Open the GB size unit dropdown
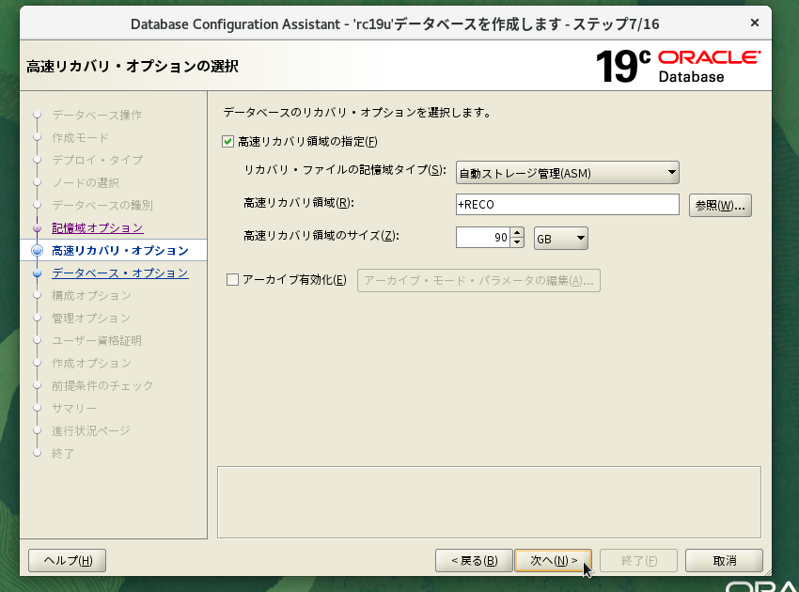This screenshot has height=592, width=799. click(560, 239)
